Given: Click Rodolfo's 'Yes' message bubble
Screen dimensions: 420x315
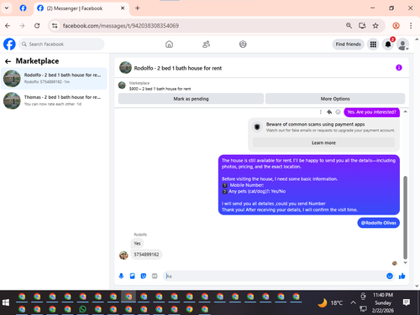Looking at the screenshot, I should pyautogui.click(x=137, y=244).
